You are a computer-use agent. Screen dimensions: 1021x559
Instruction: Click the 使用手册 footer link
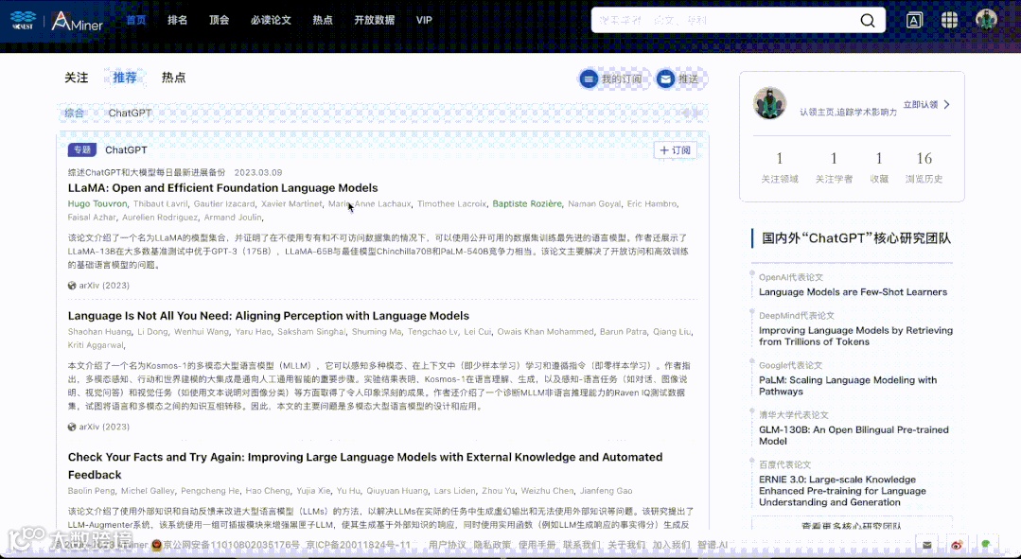[x=537, y=545]
